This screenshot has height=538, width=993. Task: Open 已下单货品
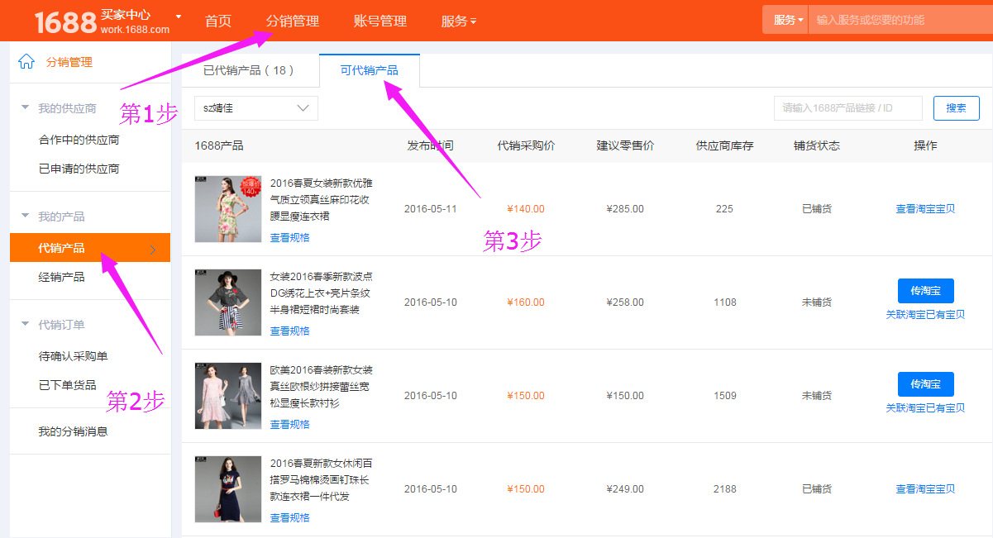coord(68,385)
